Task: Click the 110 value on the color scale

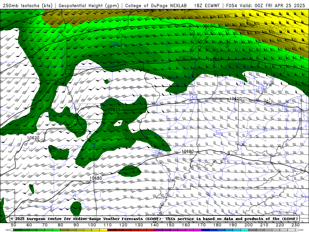Action: point(108,225)
